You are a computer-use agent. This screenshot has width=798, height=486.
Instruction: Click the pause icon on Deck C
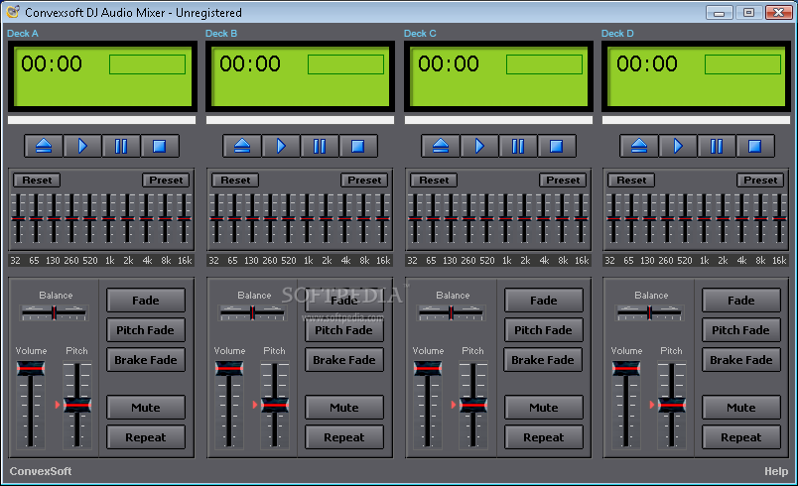(518, 147)
